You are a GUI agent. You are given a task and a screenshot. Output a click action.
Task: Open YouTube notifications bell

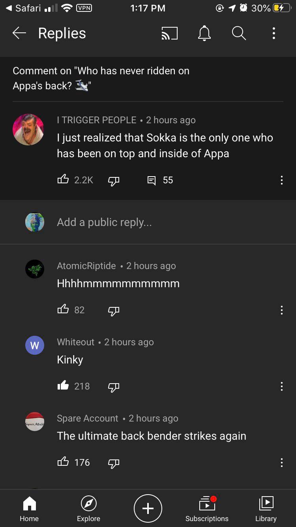204,34
